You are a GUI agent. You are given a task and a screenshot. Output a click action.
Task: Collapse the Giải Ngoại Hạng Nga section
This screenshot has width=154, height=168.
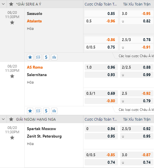[x=3, y=119]
